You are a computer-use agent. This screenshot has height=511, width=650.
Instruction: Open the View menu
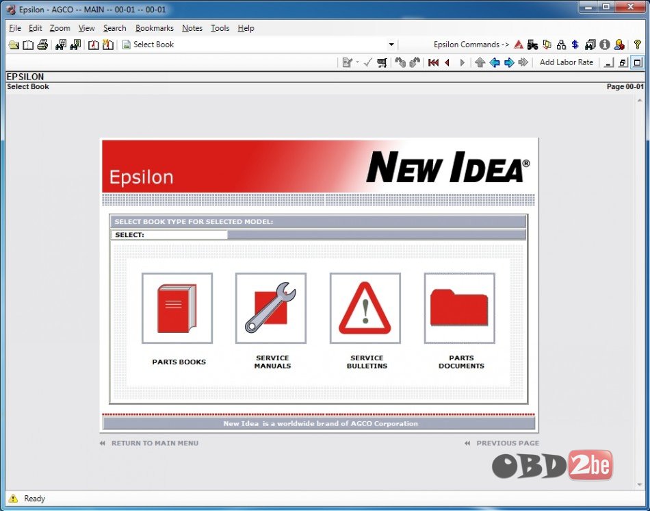[x=87, y=28]
